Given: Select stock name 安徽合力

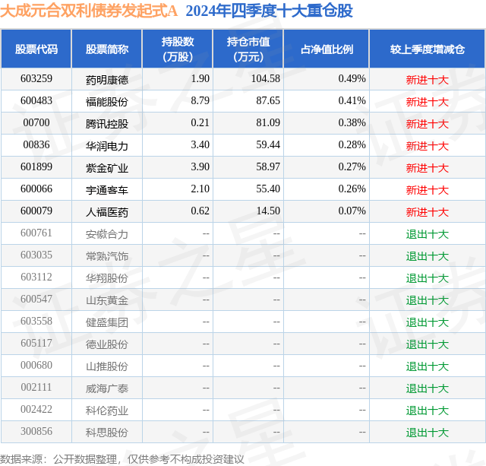Looking at the screenshot, I should pyautogui.click(x=107, y=234).
